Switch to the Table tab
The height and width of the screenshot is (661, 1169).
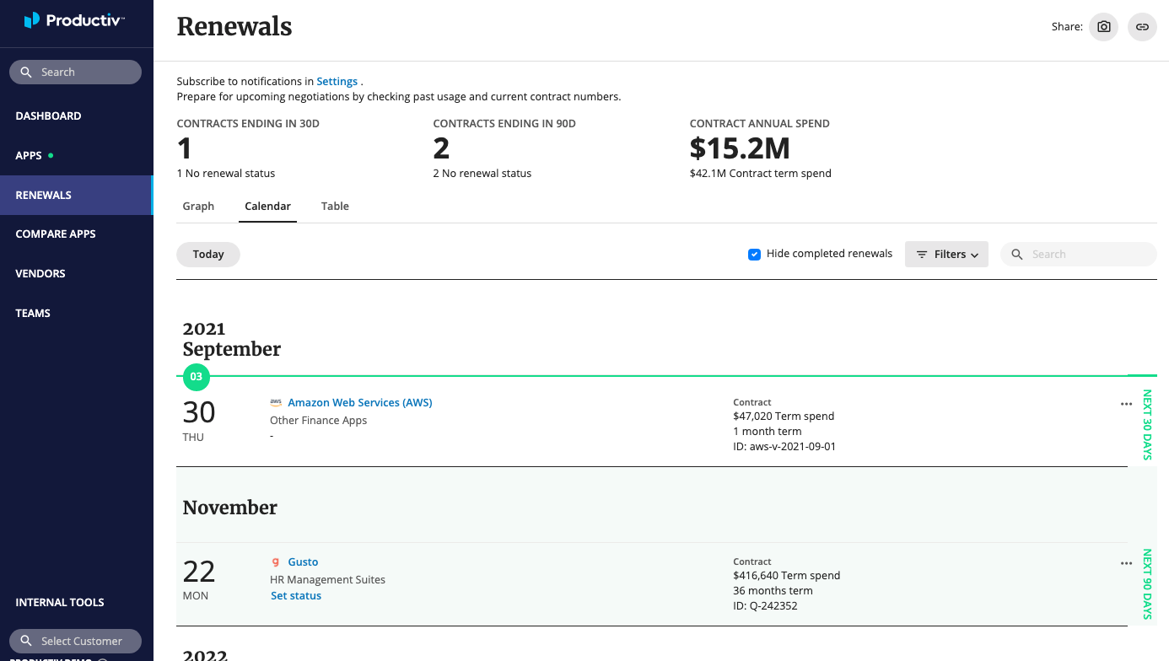pos(335,206)
